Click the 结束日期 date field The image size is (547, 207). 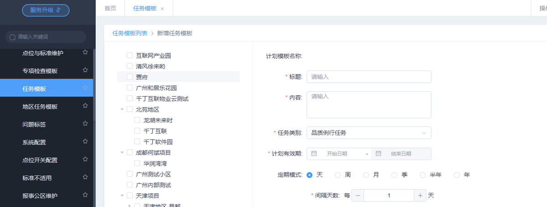(x=401, y=154)
